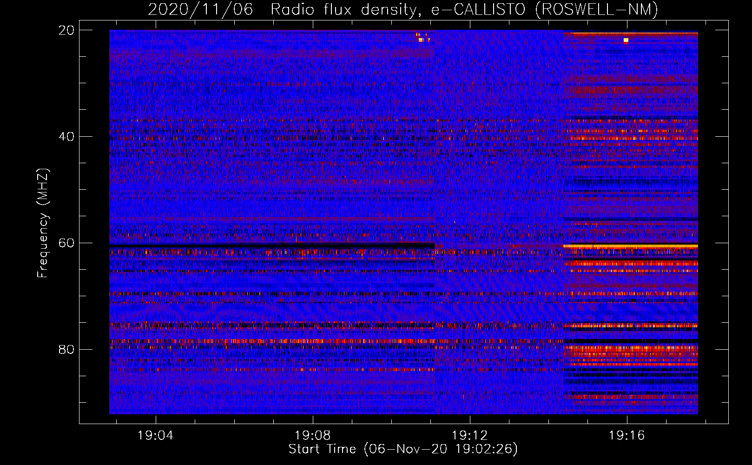
Task: Click the frequency tick label '20'
Action: coord(66,30)
